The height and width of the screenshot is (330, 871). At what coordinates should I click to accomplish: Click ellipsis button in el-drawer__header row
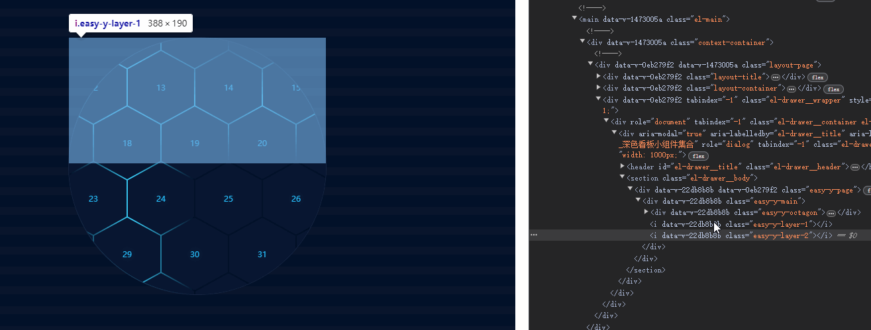pos(855,167)
